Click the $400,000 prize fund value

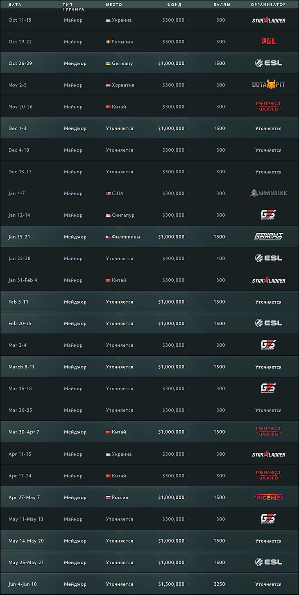(x=173, y=259)
